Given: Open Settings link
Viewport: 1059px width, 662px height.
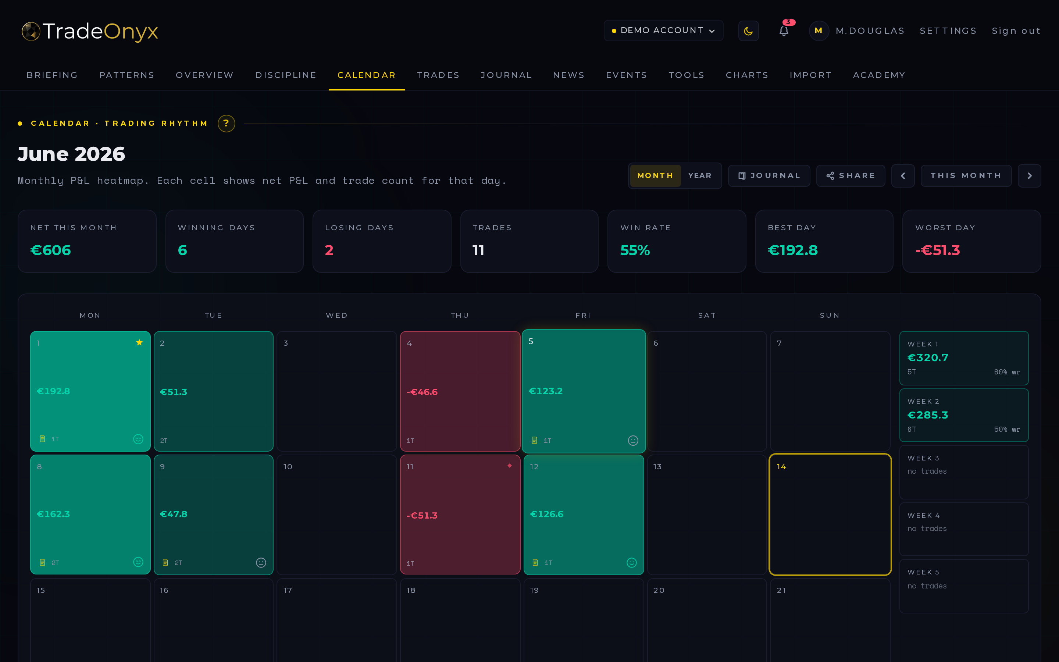Looking at the screenshot, I should pos(948,31).
